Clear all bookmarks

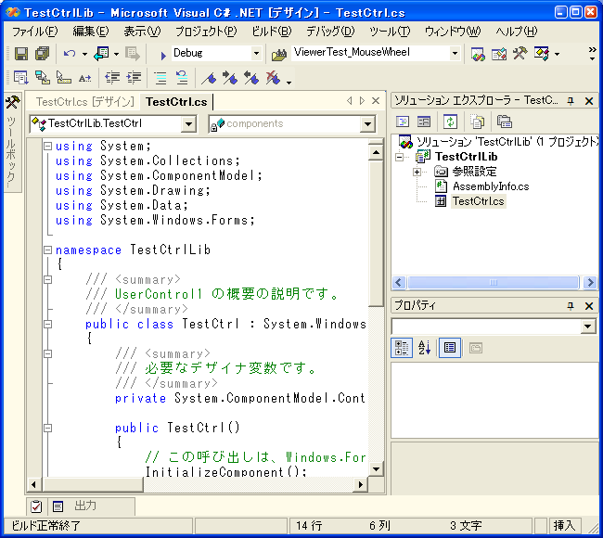pyautogui.click(x=273, y=78)
